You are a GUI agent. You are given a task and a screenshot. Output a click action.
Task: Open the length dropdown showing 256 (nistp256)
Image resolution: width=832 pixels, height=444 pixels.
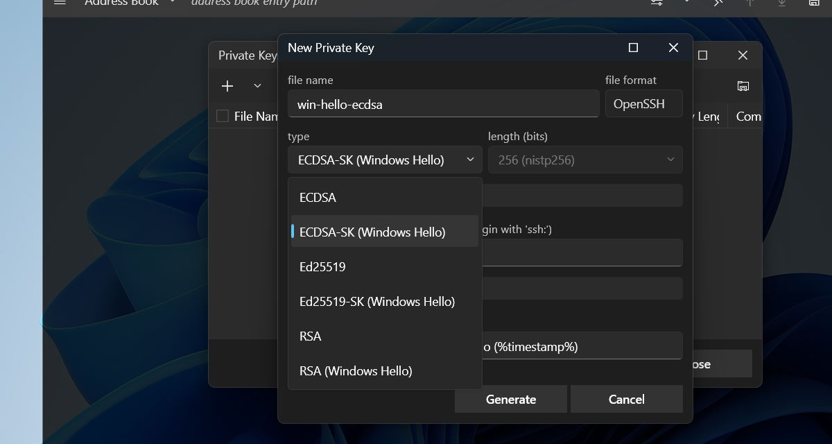(585, 160)
